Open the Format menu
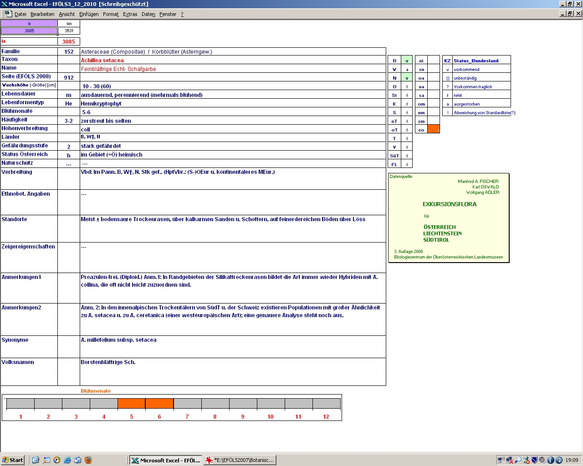 pos(111,14)
